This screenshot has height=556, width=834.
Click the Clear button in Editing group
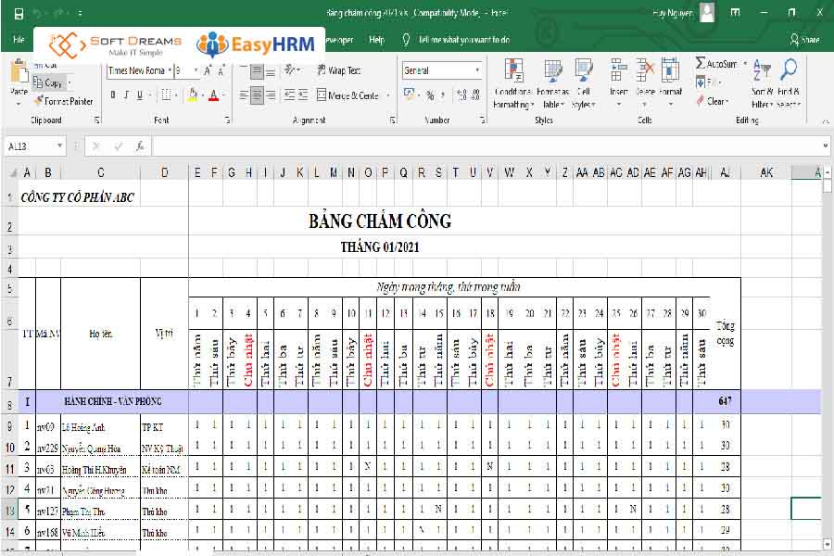point(712,100)
